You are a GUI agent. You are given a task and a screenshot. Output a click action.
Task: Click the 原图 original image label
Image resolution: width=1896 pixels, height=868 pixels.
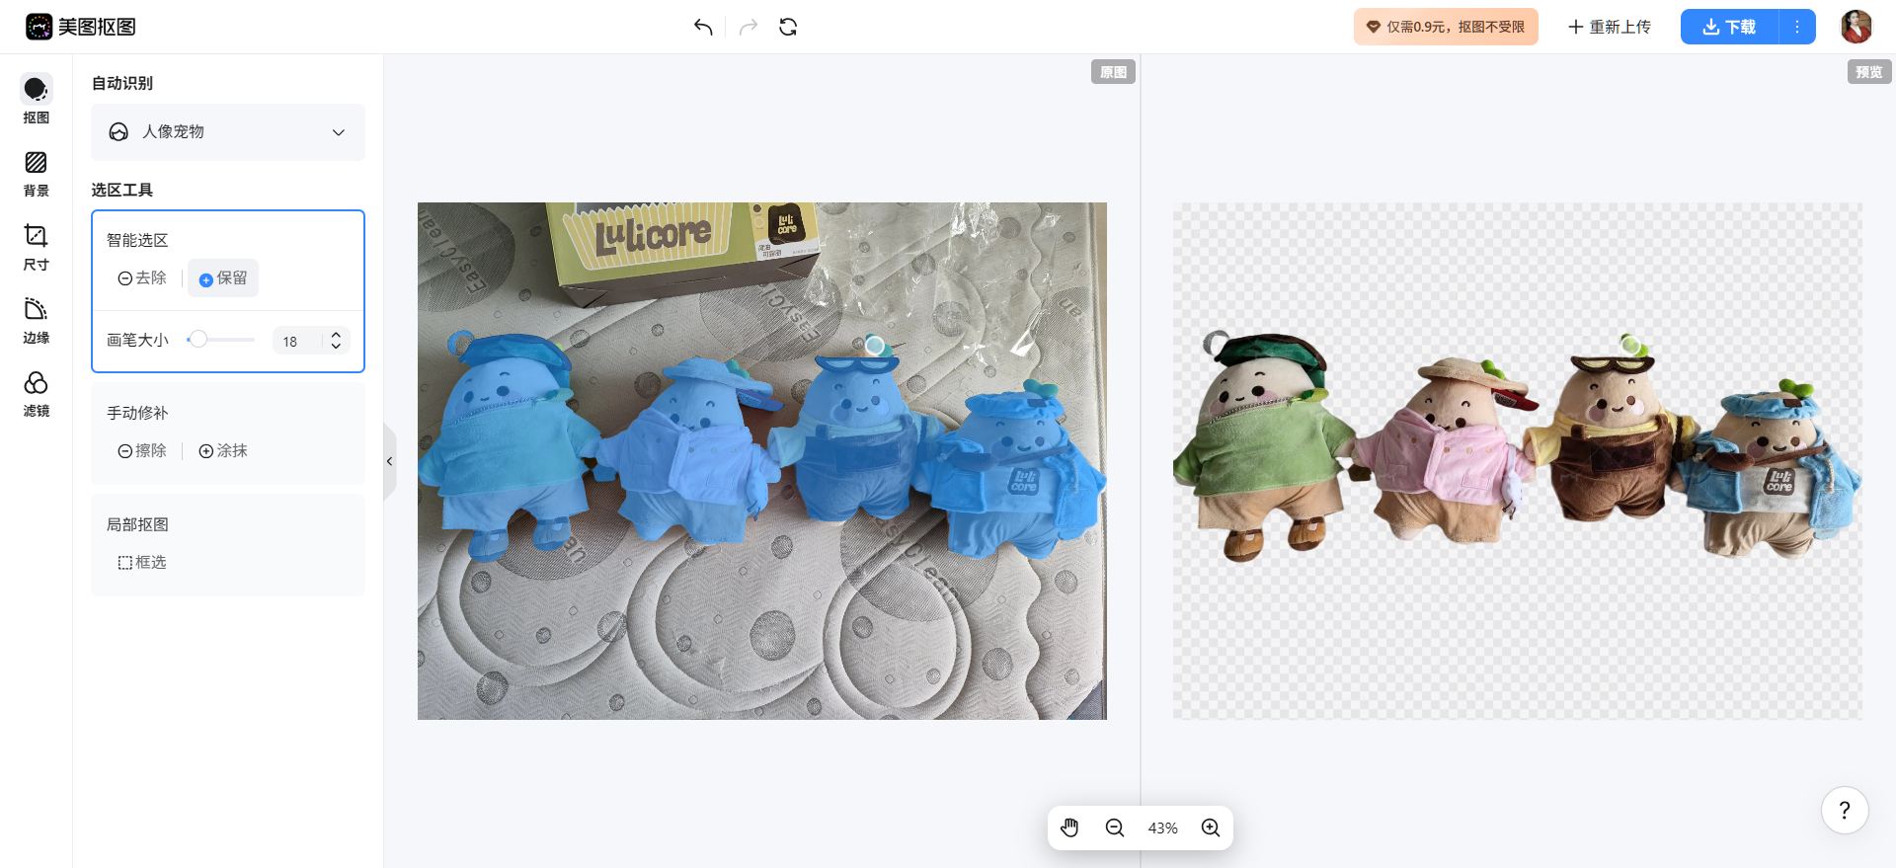1113,72
